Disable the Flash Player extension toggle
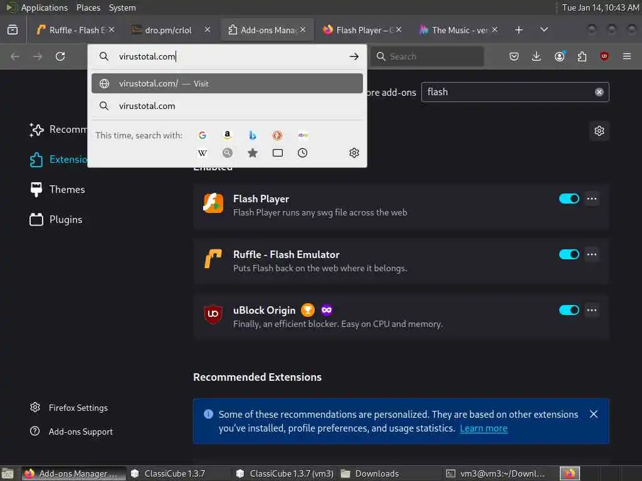 point(569,199)
